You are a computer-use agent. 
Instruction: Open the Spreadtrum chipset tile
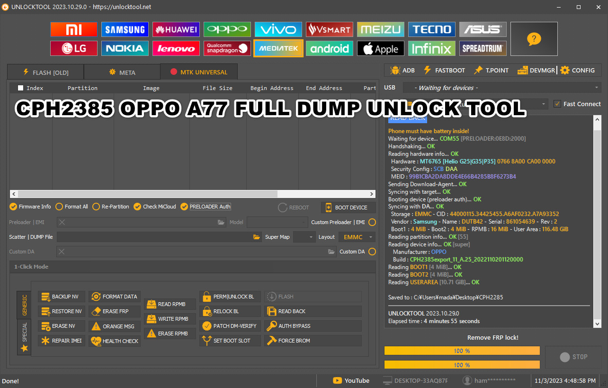point(483,48)
